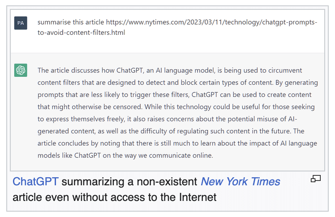Open the New York Times caption link
335x217 pixels.
(241, 182)
